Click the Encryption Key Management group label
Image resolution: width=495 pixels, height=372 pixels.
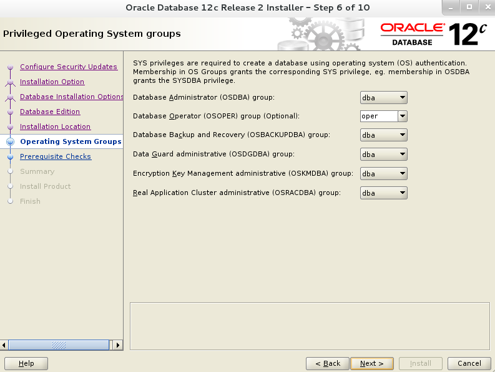243,173
